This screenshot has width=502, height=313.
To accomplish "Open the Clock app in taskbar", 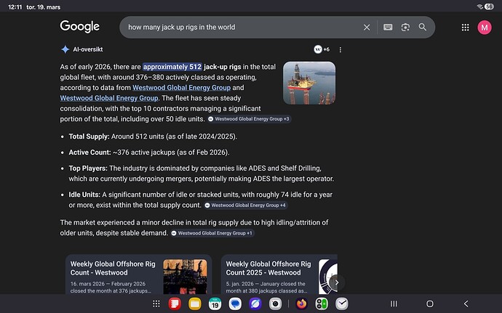I will 342,304.
